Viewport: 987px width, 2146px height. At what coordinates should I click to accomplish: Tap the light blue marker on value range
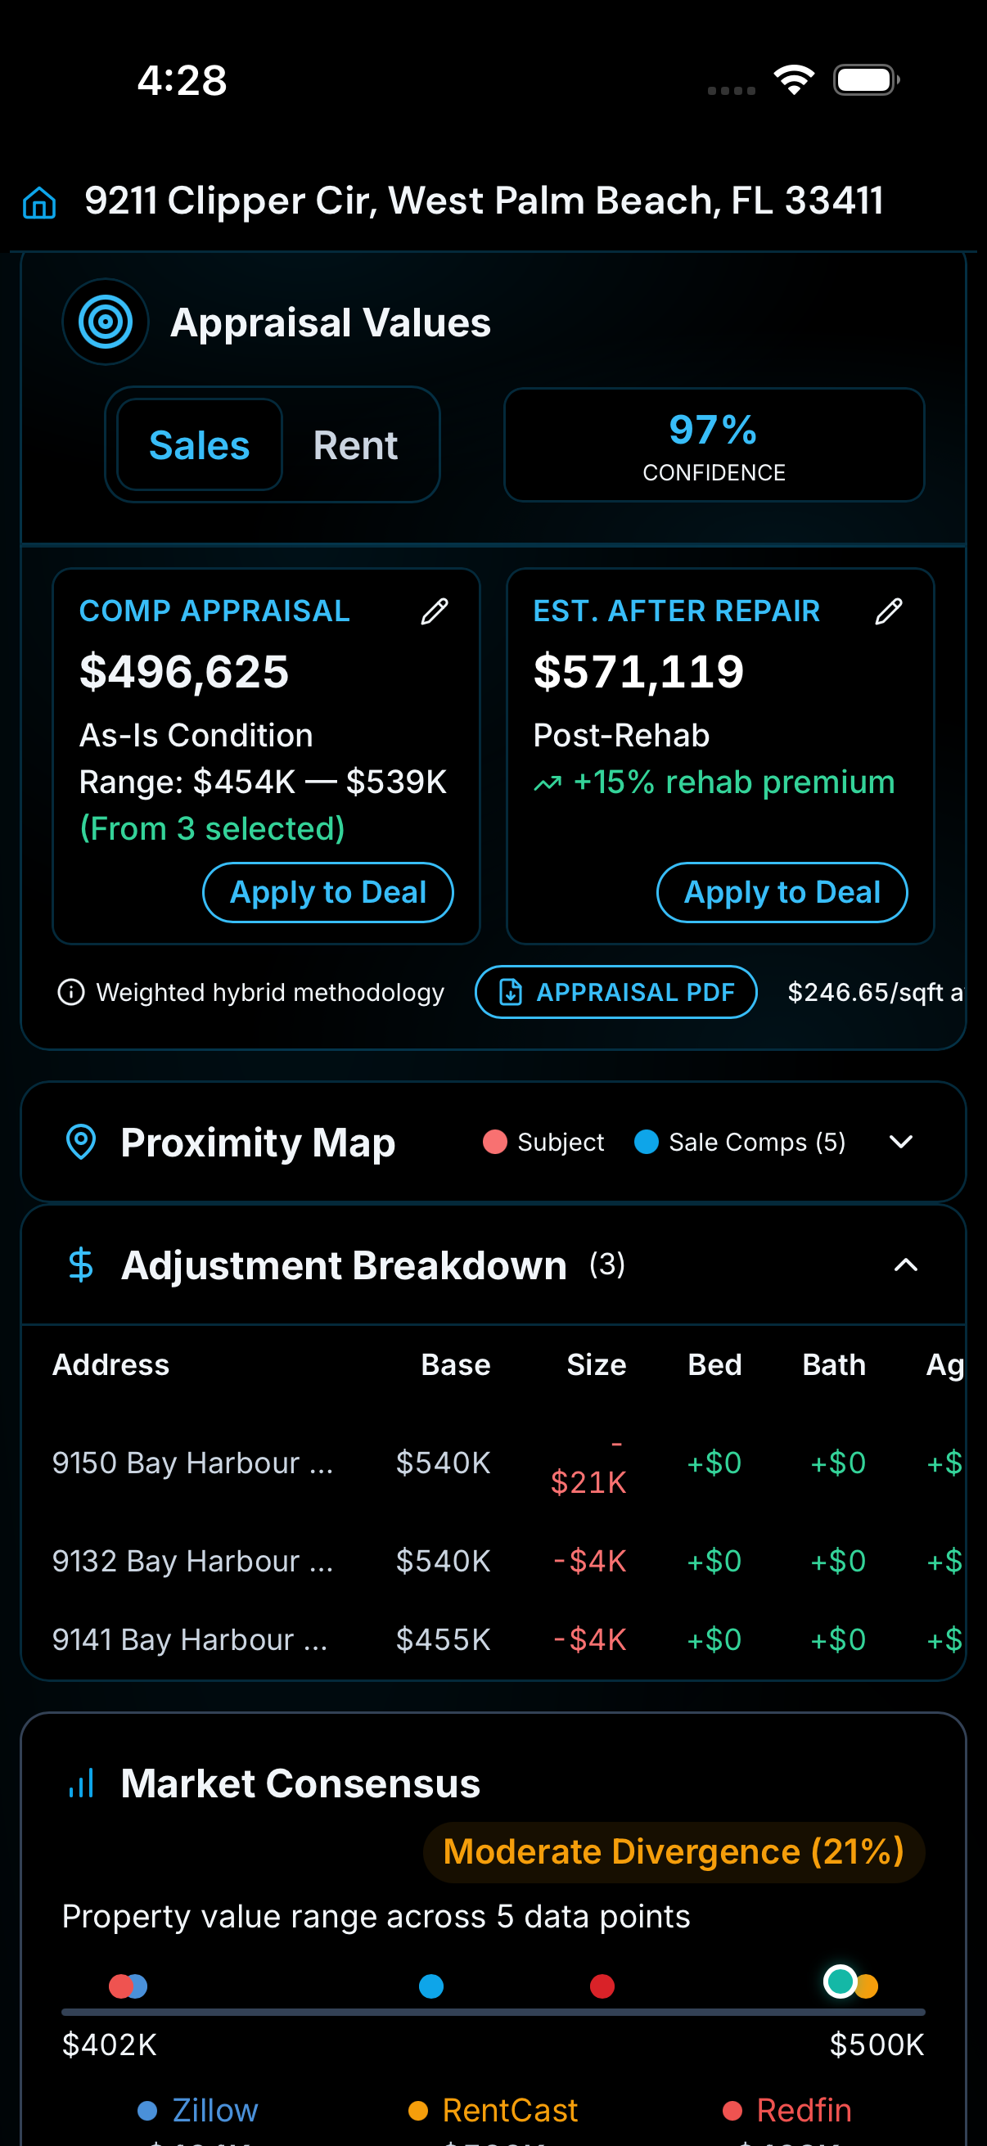[x=430, y=1986]
